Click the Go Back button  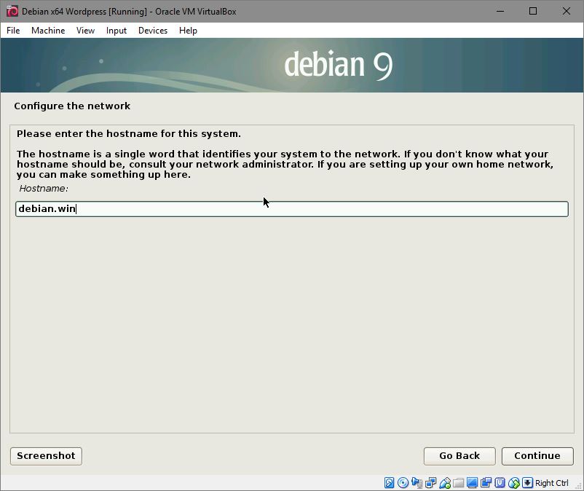459,456
